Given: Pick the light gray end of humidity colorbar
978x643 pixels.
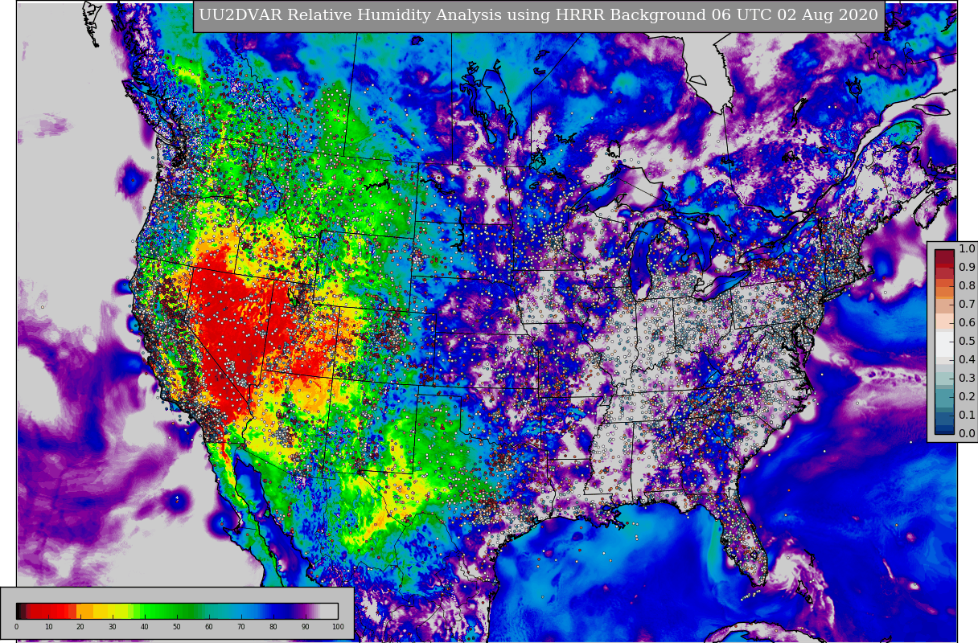Looking at the screenshot, I should [x=328, y=611].
